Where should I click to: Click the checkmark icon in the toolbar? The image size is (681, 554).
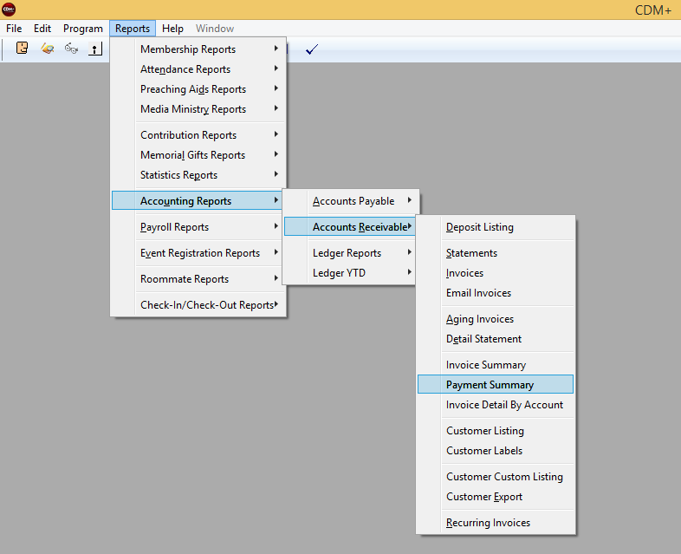tap(312, 49)
